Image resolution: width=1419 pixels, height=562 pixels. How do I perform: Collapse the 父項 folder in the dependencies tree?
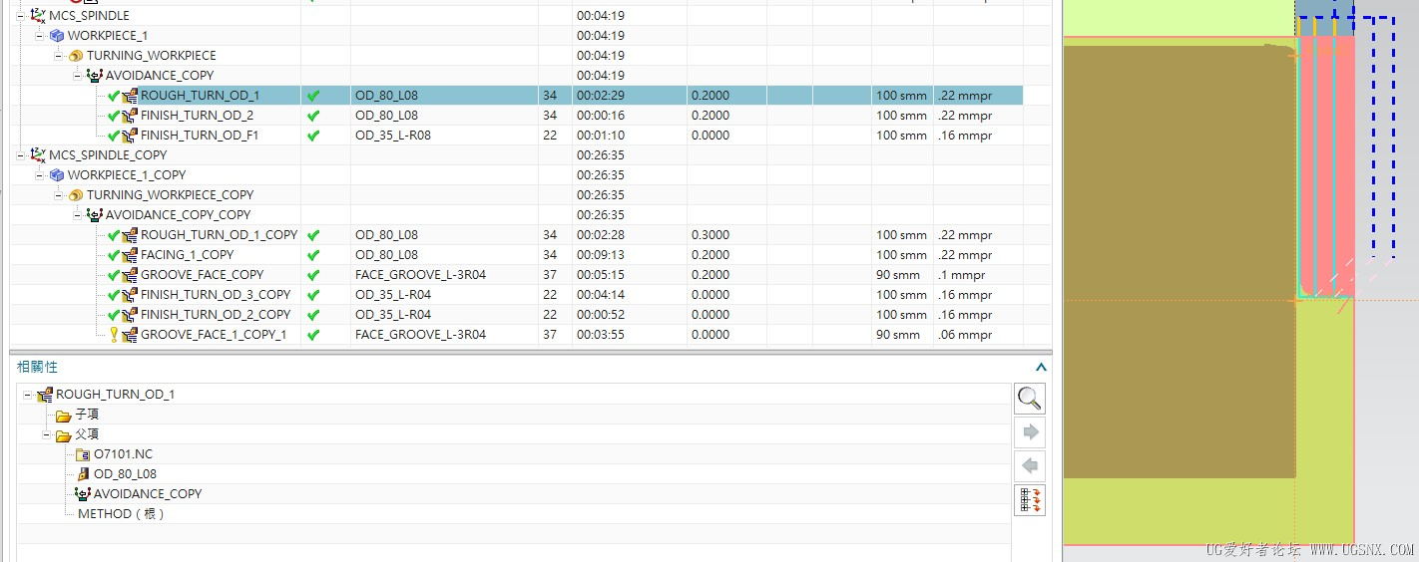[46, 433]
